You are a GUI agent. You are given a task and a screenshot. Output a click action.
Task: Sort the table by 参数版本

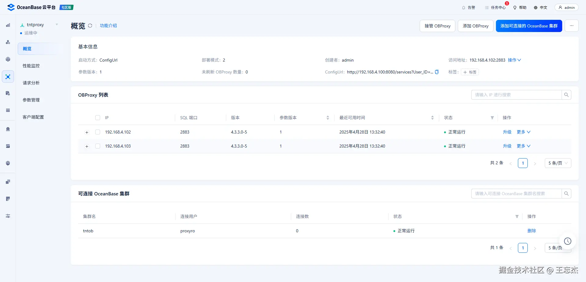(328, 118)
